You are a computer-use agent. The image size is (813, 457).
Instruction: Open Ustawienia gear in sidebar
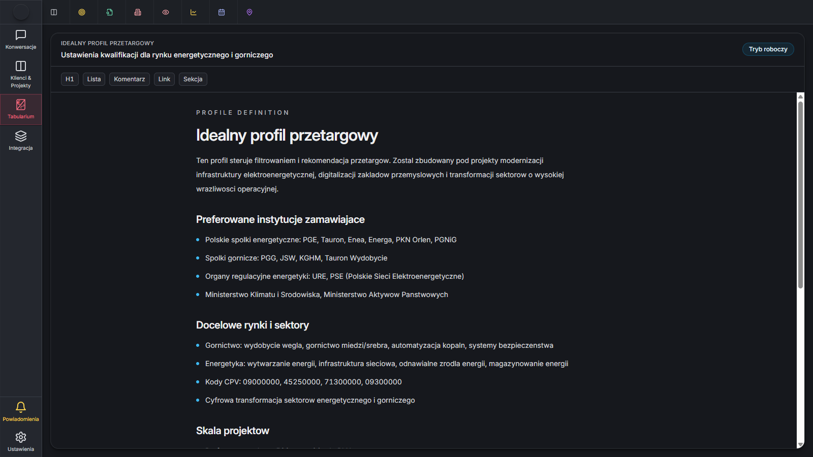(x=21, y=442)
